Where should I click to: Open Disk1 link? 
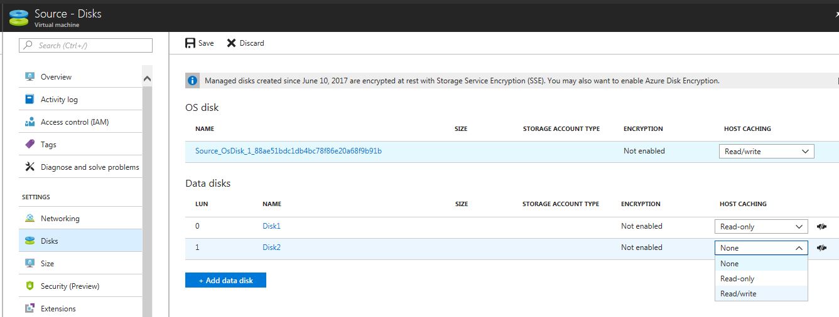271,226
